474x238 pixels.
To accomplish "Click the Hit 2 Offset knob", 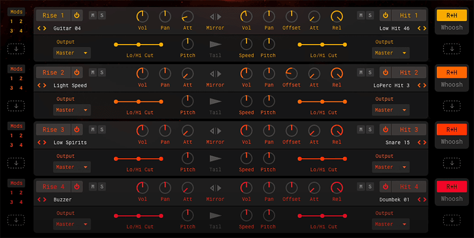I will pyautogui.click(x=291, y=74).
